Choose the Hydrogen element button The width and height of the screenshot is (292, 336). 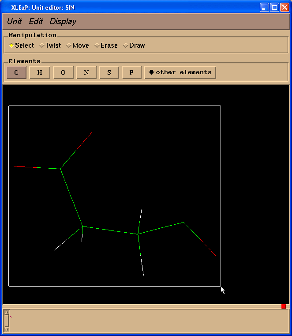40,72
